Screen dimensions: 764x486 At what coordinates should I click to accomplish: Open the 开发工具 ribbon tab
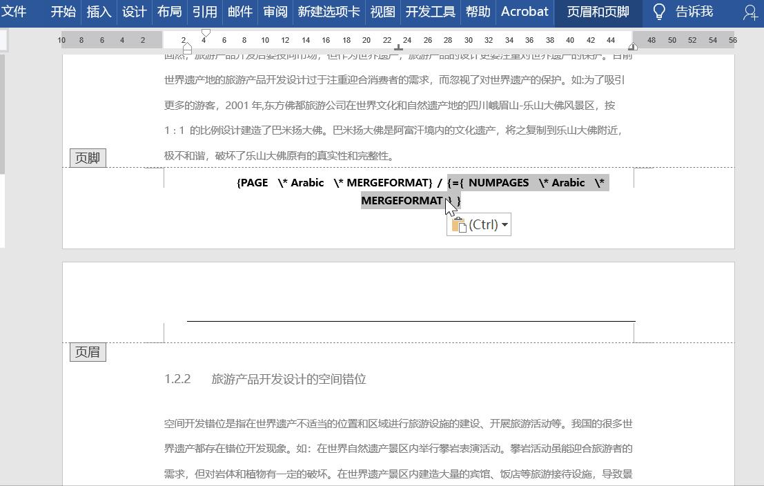coord(430,12)
